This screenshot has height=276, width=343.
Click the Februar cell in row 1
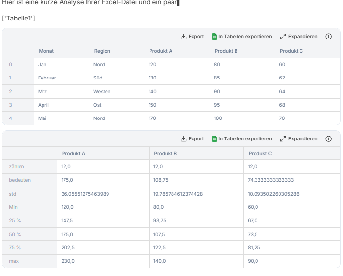47,78
